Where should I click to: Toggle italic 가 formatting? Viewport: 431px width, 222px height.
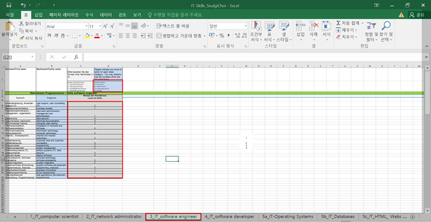[56, 36]
